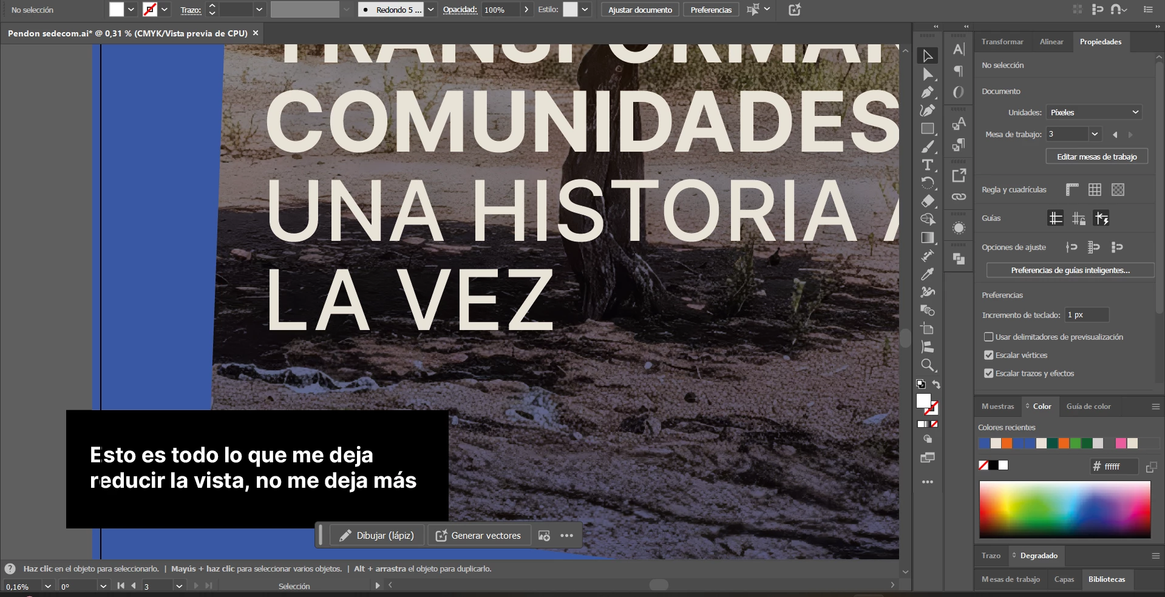Viewport: 1165px width, 597px height.
Task: Uncheck Escalar trazos y efectos checkbox
Action: (988, 373)
